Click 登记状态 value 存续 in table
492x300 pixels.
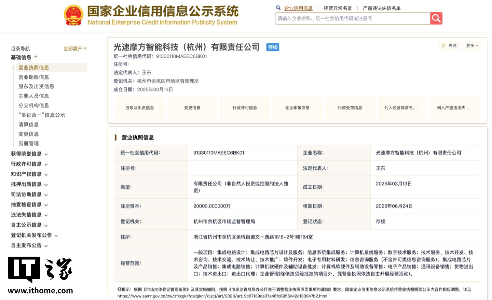pyautogui.click(x=380, y=222)
